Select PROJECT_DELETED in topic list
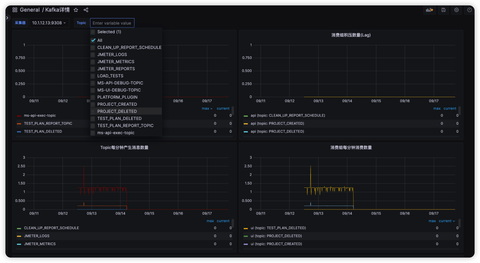480x263 pixels. click(126, 111)
